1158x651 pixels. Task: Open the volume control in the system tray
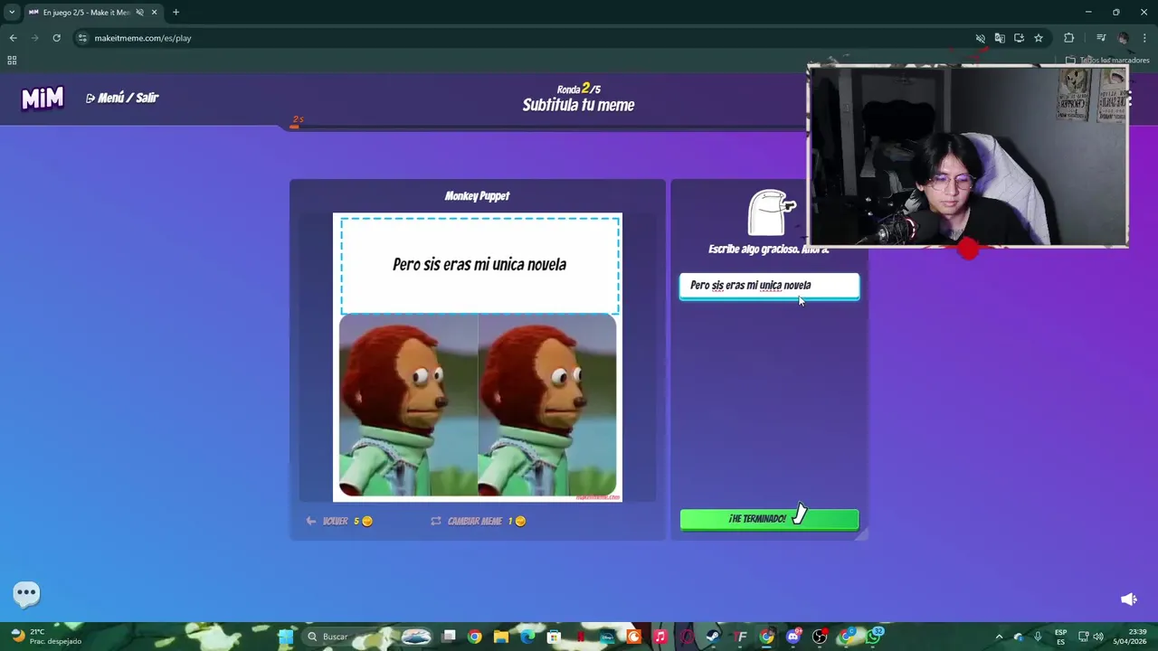[1097, 637]
